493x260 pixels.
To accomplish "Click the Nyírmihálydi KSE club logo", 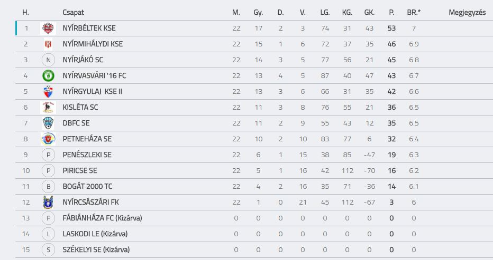I will click(48, 44).
